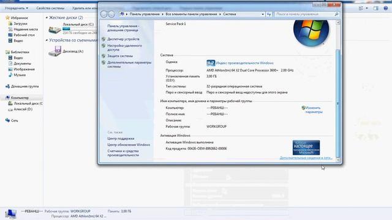Screen dimensions: 392x220
Task: Click Панель управления breadcrumb in address bar
Action: click(145, 14)
